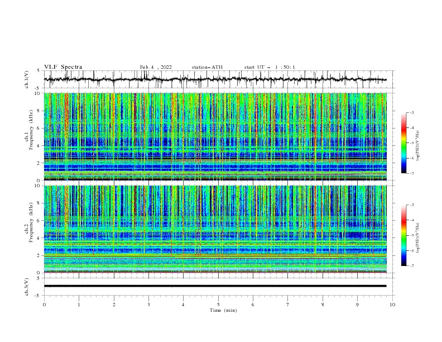Click time axis tick label "1"
442x342 pixels.
click(x=79, y=305)
